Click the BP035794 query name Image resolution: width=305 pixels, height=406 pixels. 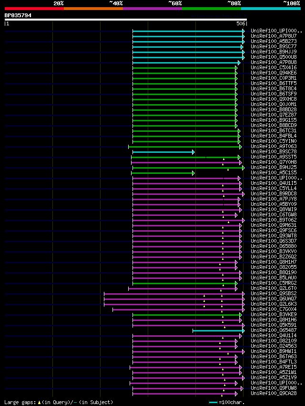coord(18,15)
